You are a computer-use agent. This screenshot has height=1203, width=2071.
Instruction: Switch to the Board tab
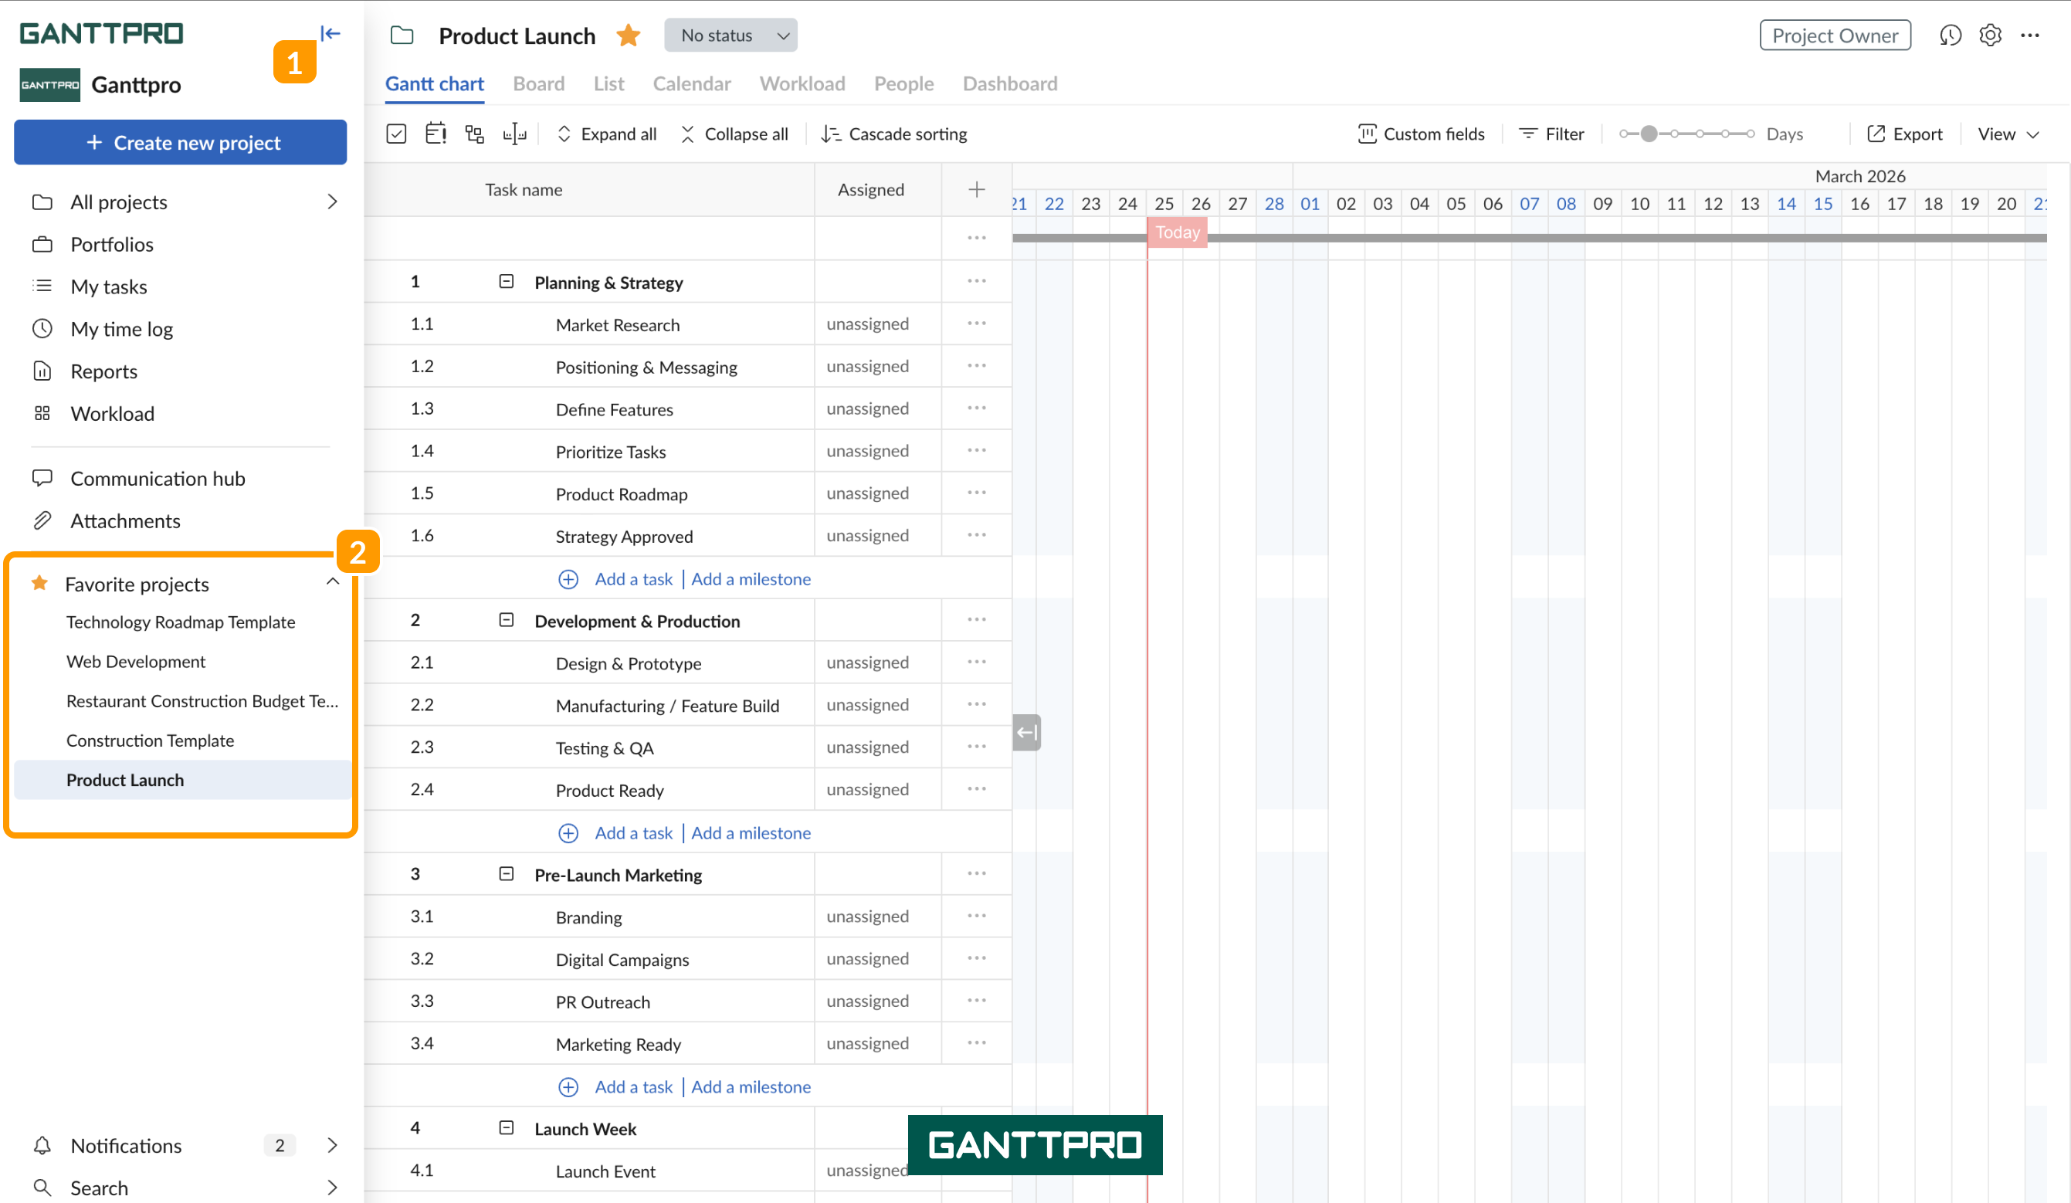coord(538,84)
